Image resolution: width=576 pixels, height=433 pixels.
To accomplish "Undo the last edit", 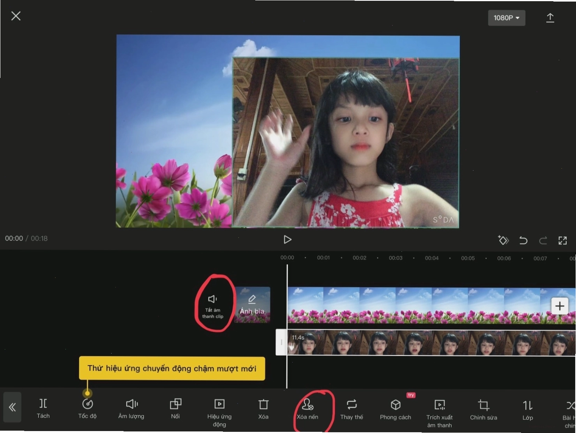I will click(523, 240).
